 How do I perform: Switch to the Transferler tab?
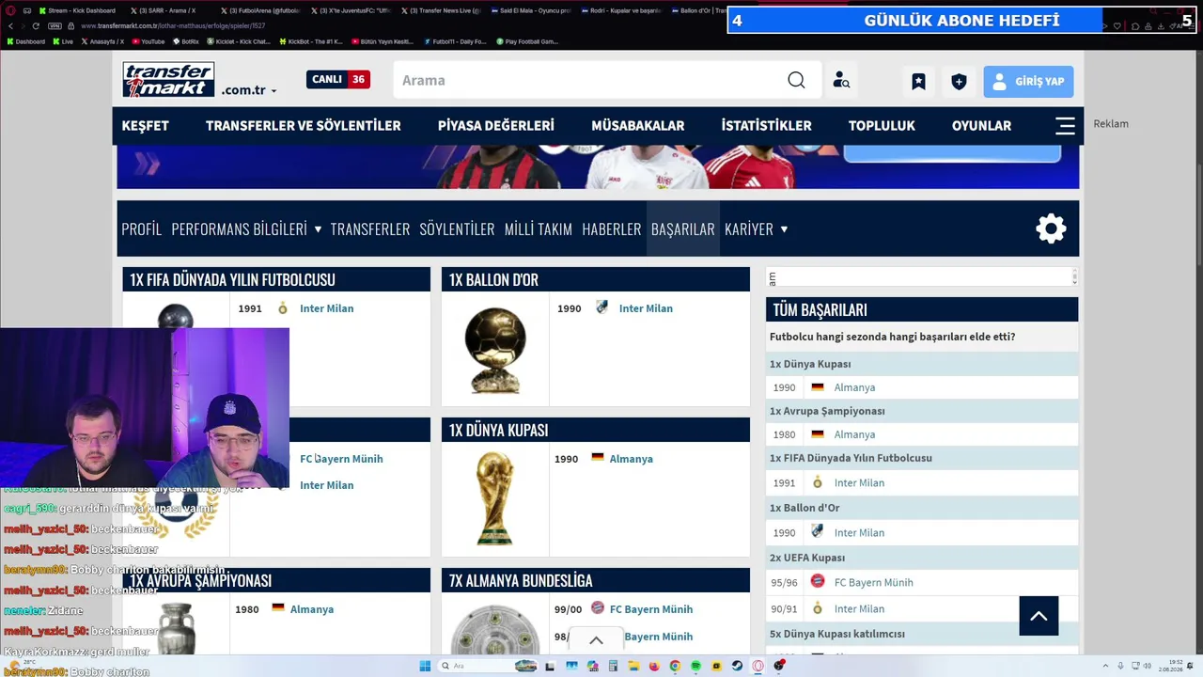[370, 228]
